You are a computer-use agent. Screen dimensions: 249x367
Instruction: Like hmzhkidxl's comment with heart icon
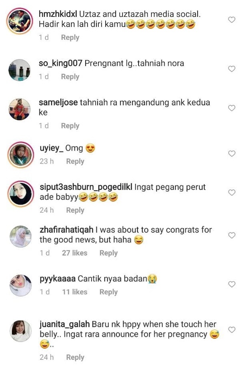tap(231, 20)
